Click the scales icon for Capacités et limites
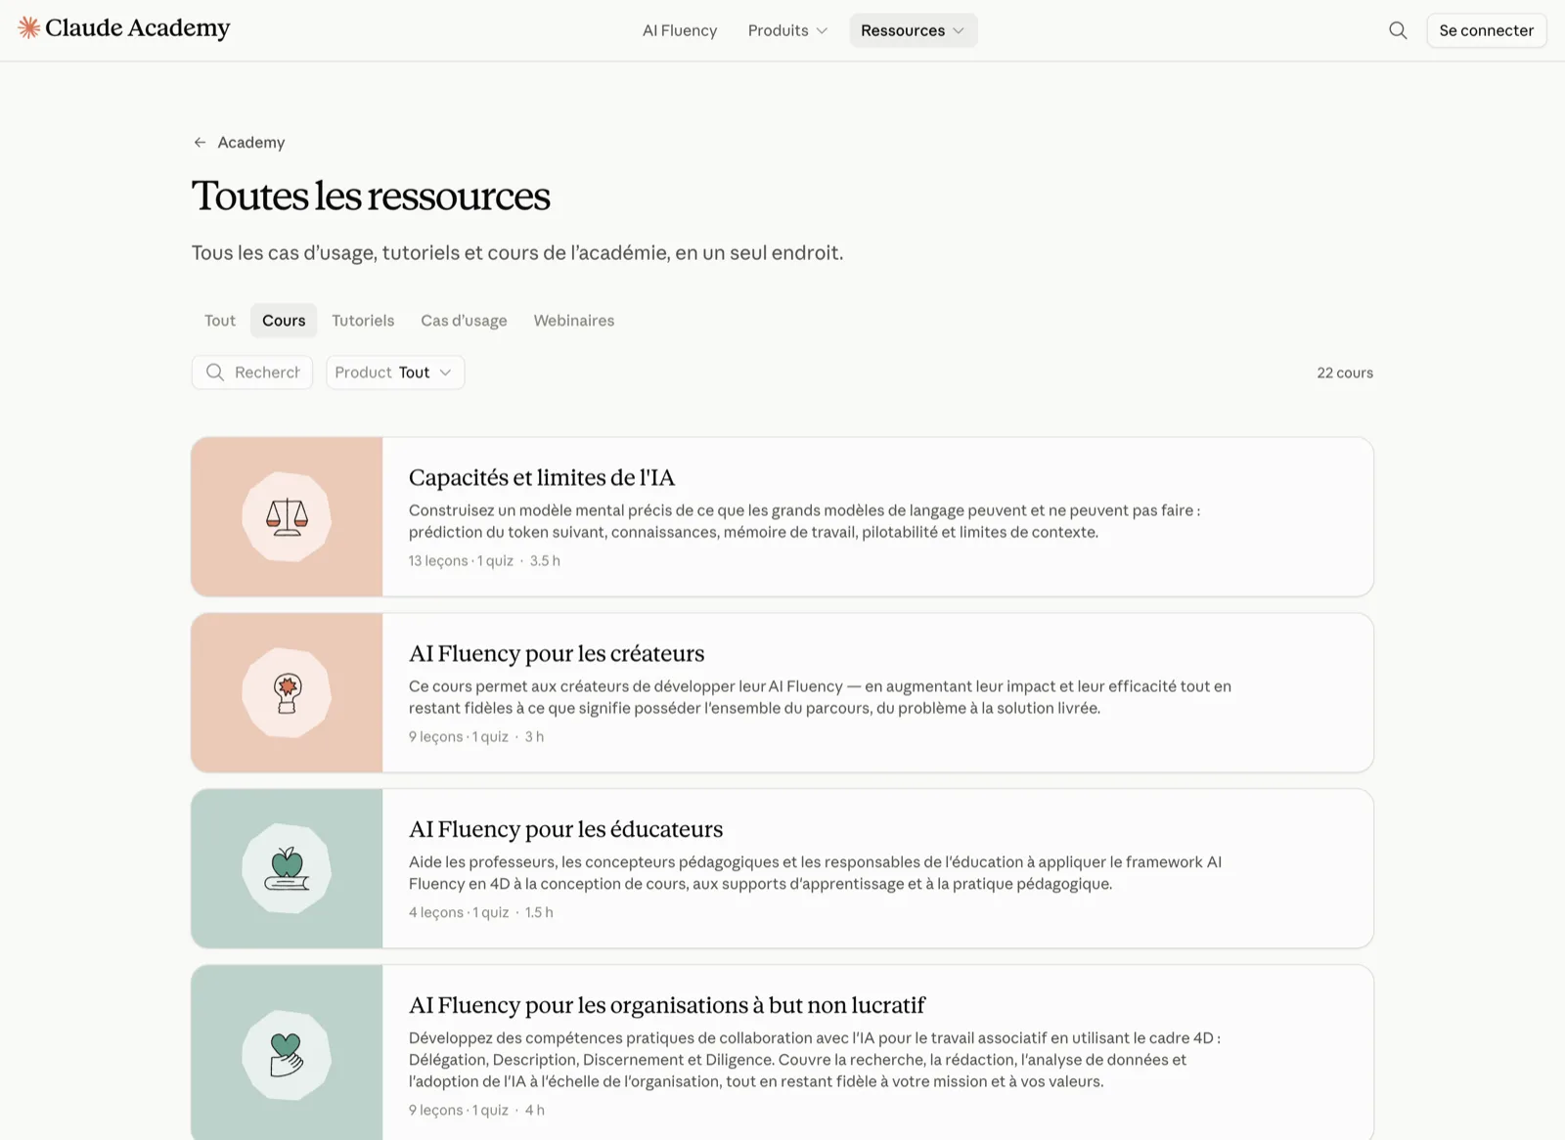 coord(287,517)
